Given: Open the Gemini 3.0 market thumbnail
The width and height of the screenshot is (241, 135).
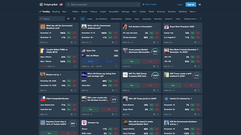Looking at the screenshot, I should pyautogui.click(x=167, y=99).
